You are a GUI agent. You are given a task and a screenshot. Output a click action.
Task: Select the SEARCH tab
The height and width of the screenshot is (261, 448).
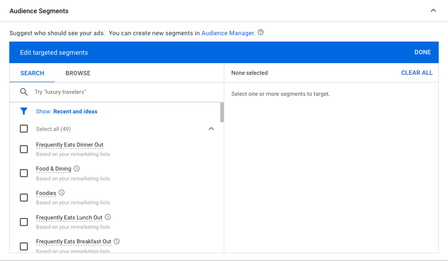(32, 73)
